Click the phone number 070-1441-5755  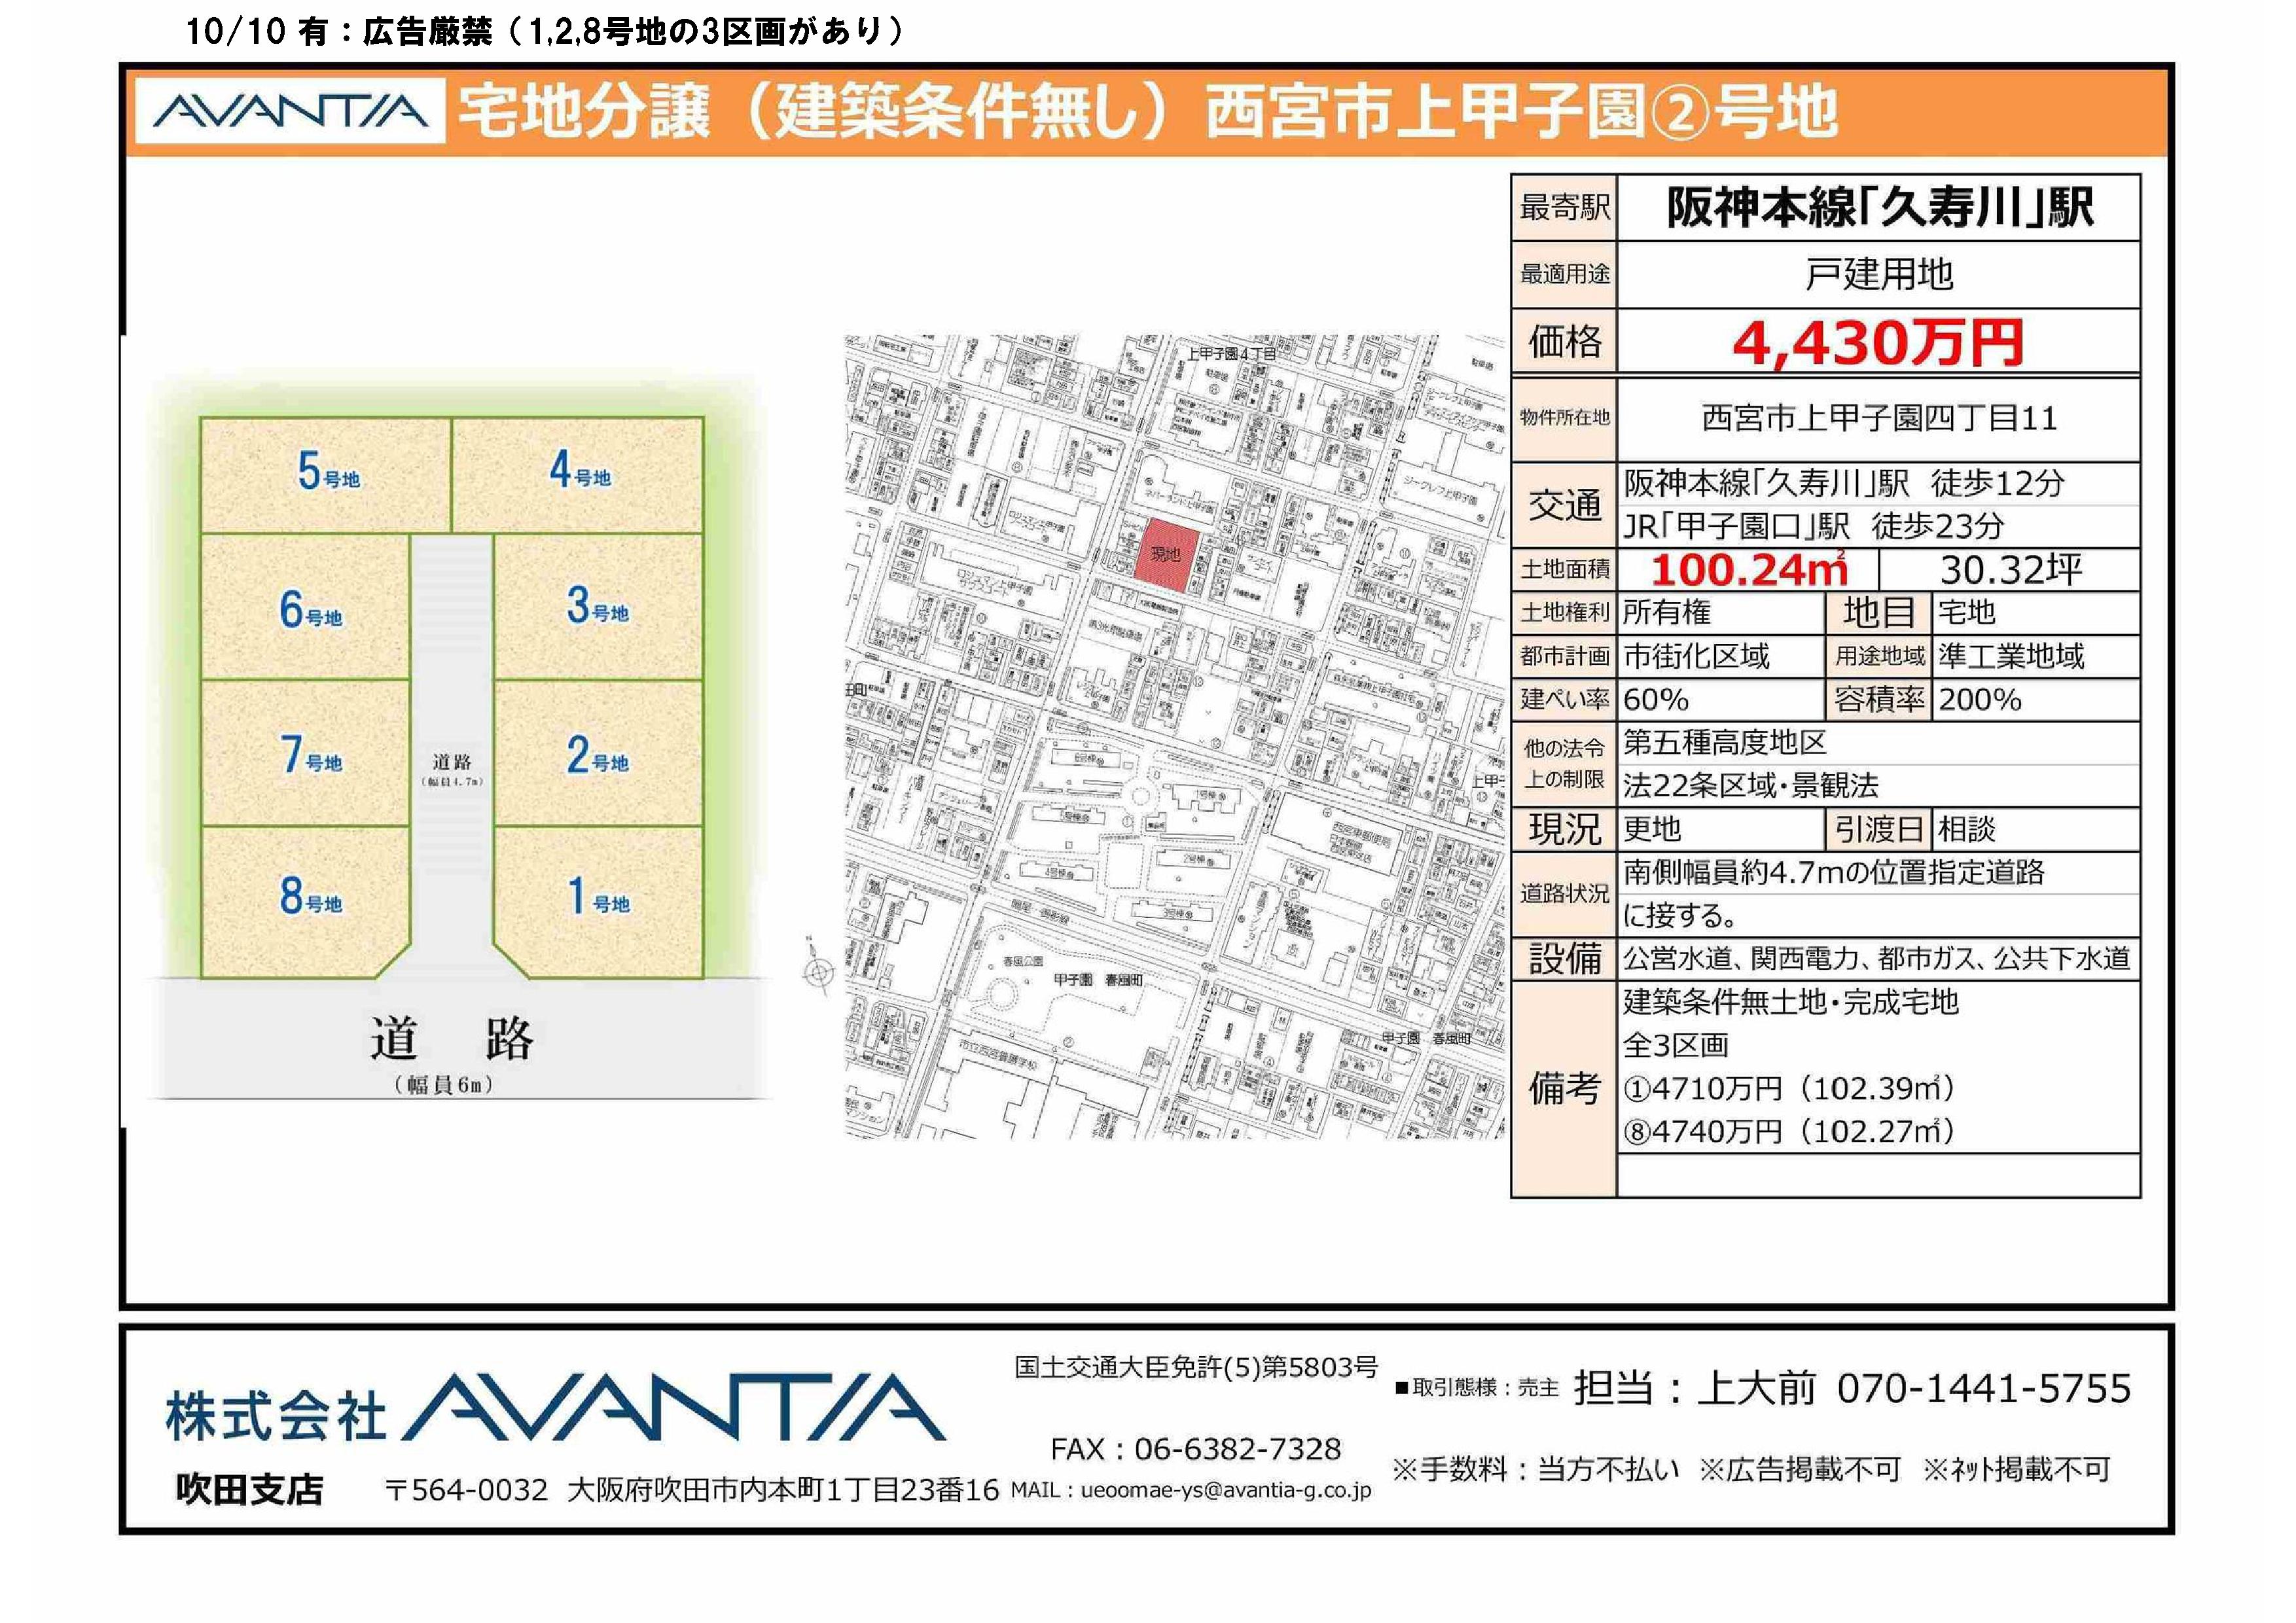pos(1984,1389)
